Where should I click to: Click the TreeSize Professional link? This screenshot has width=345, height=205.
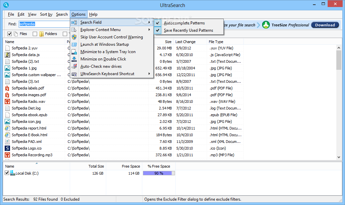click(290, 25)
